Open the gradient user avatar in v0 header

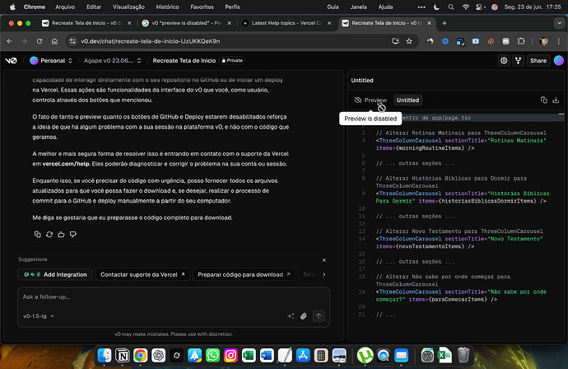[559, 60]
